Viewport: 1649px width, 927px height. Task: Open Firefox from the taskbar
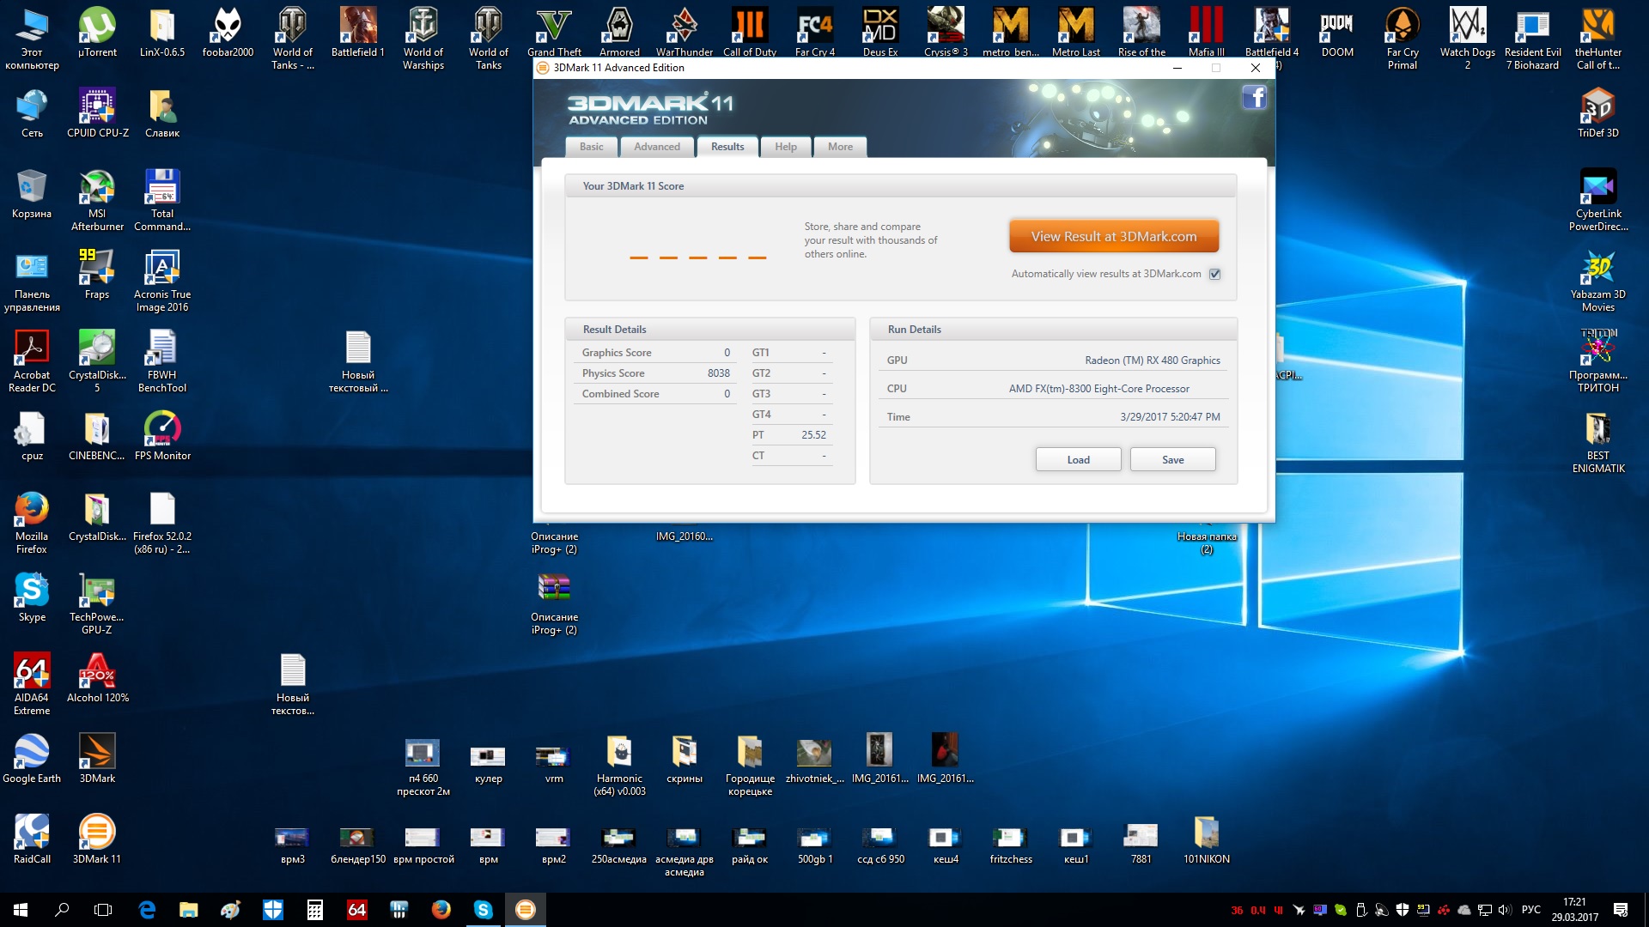[x=441, y=910]
